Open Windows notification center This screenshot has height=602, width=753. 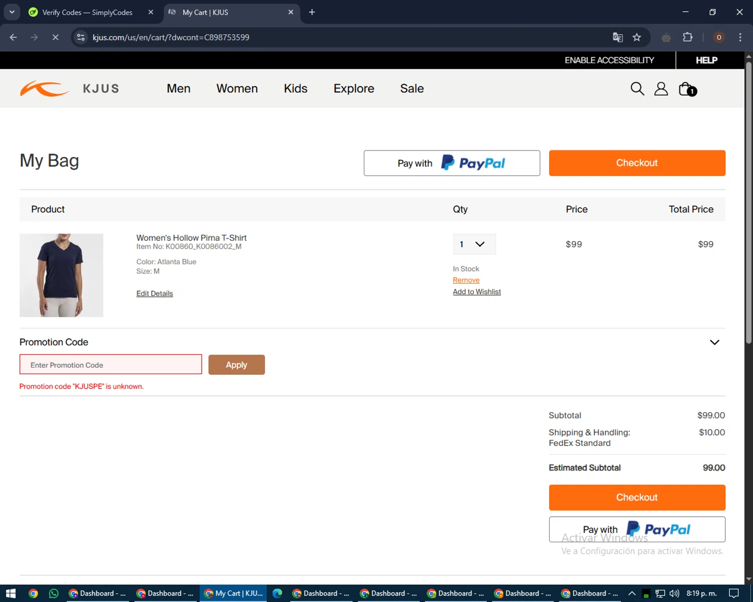(x=733, y=593)
